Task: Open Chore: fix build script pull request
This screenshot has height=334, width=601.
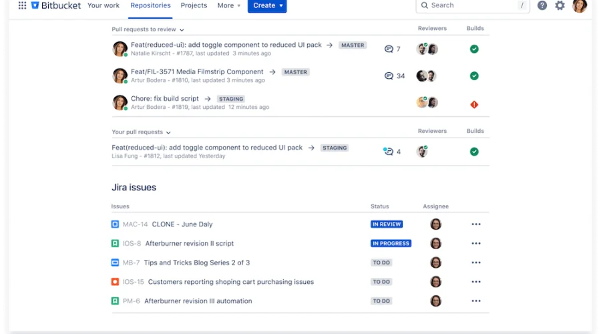Action: (165, 99)
